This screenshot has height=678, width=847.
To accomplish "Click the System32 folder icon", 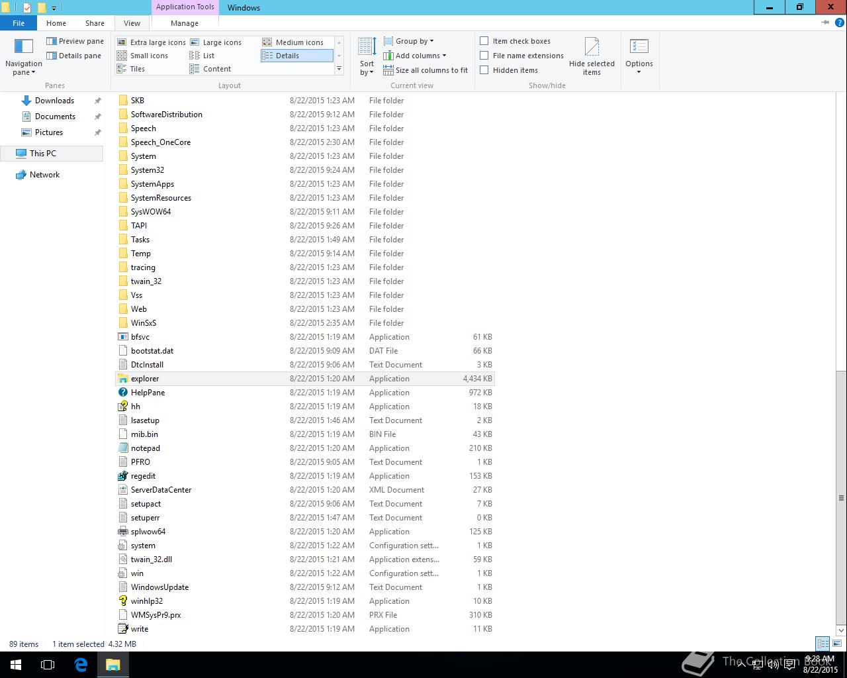I will [x=122, y=170].
